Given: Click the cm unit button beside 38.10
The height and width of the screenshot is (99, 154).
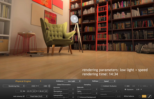Looking at the screenshot, I should coord(46,91).
